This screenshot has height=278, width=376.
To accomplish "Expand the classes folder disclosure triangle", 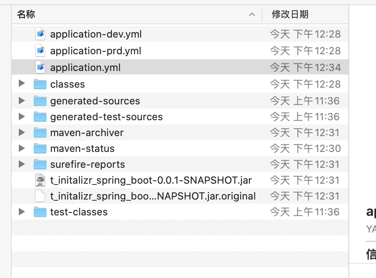I will [x=22, y=84].
